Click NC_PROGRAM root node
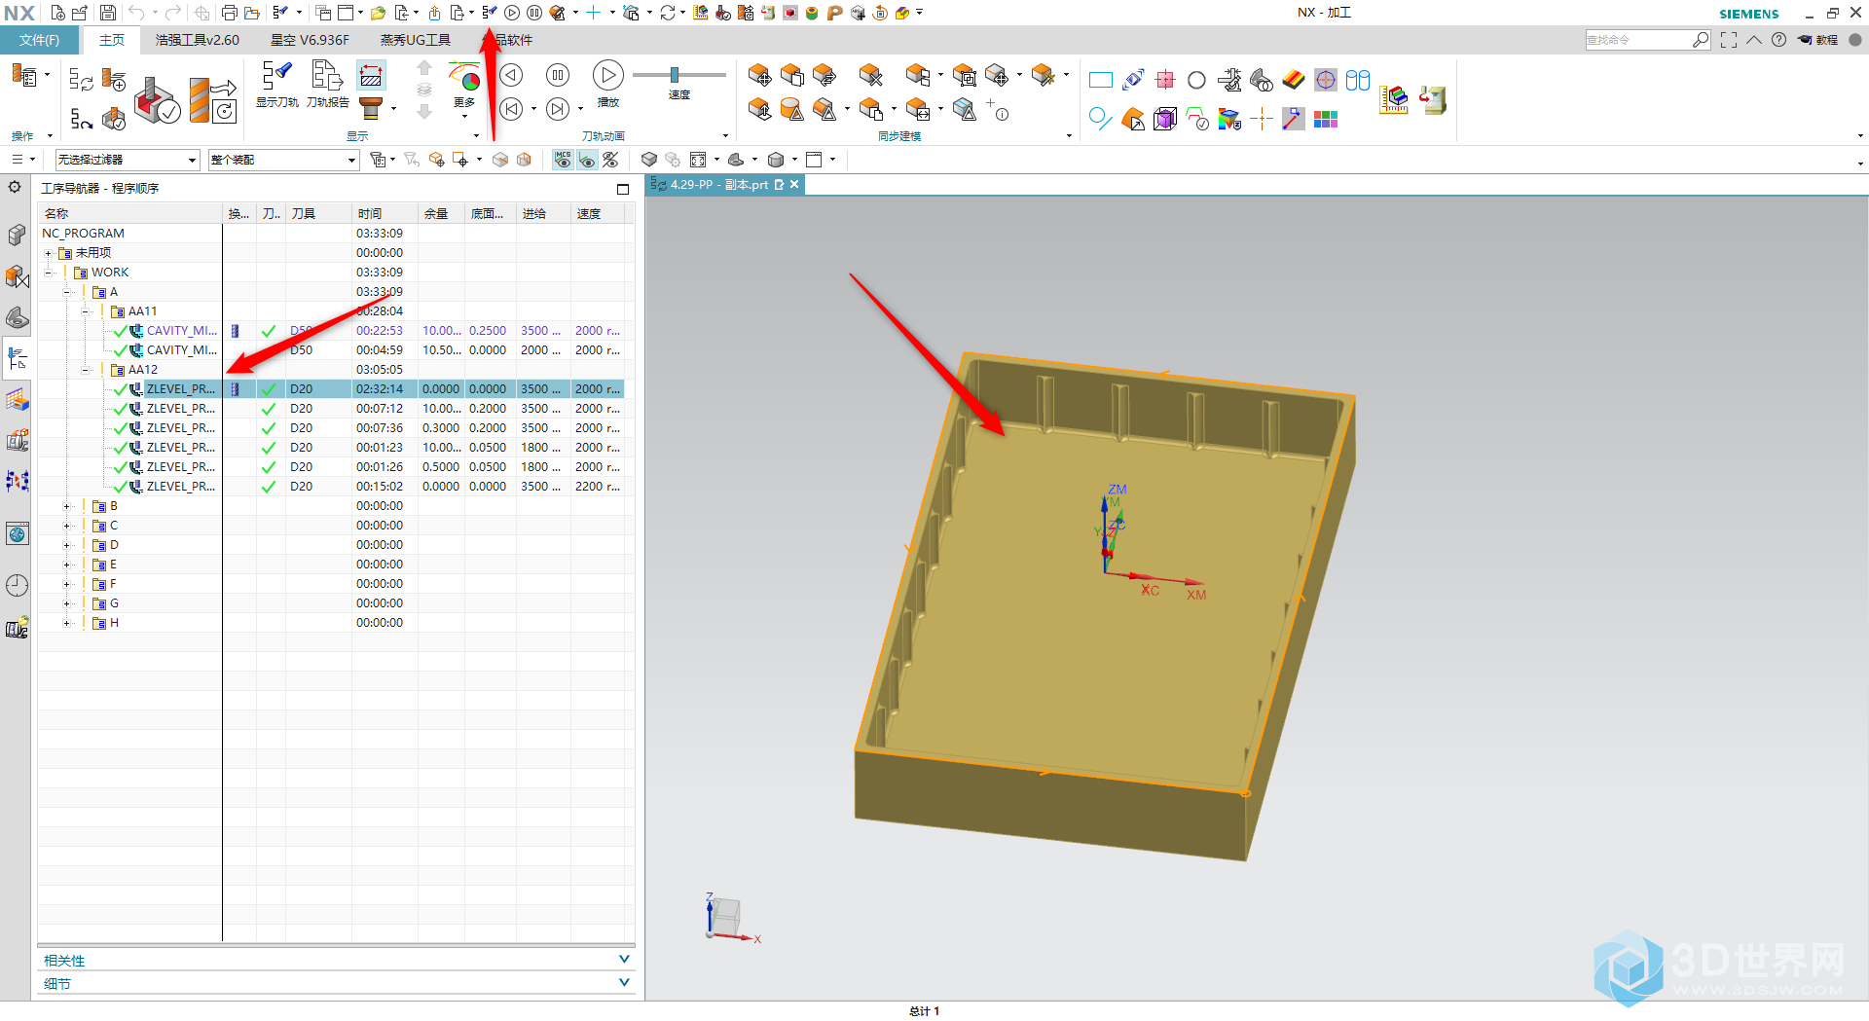Image resolution: width=1869 pixels, height=1021 pixels. click(83, 234)
